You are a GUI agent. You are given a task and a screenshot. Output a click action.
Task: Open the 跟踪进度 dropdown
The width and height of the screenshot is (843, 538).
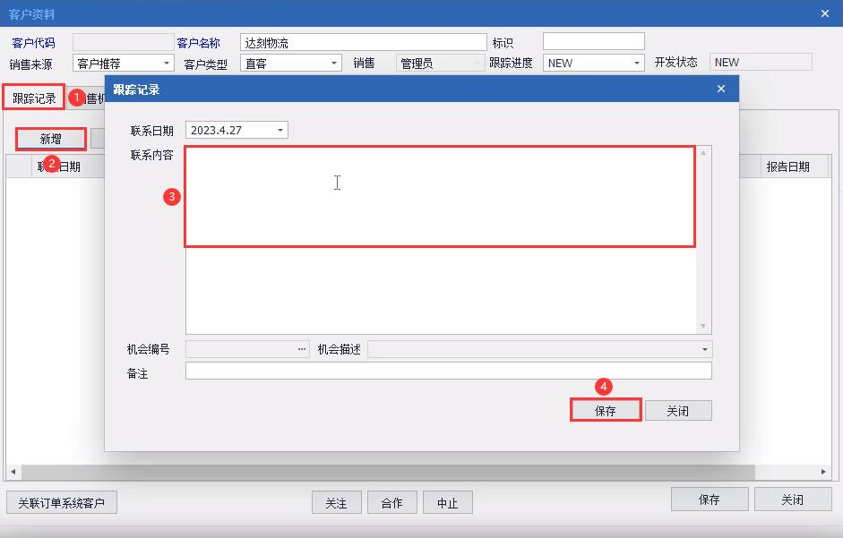pos(637,63)
